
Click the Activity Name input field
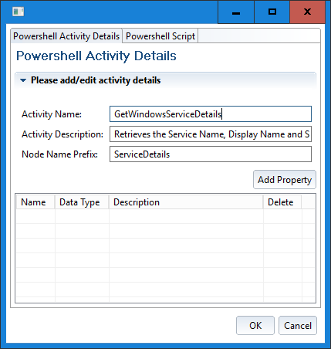211,114
